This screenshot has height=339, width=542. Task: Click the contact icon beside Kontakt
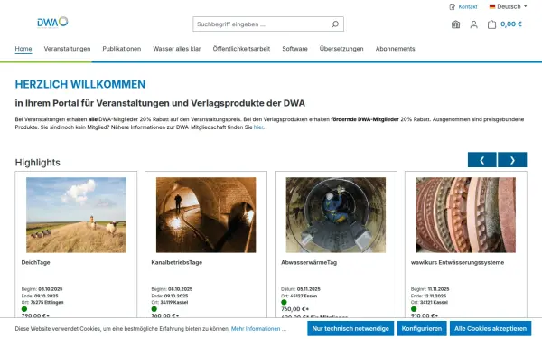pyautogui.click(x=453, y=6)
